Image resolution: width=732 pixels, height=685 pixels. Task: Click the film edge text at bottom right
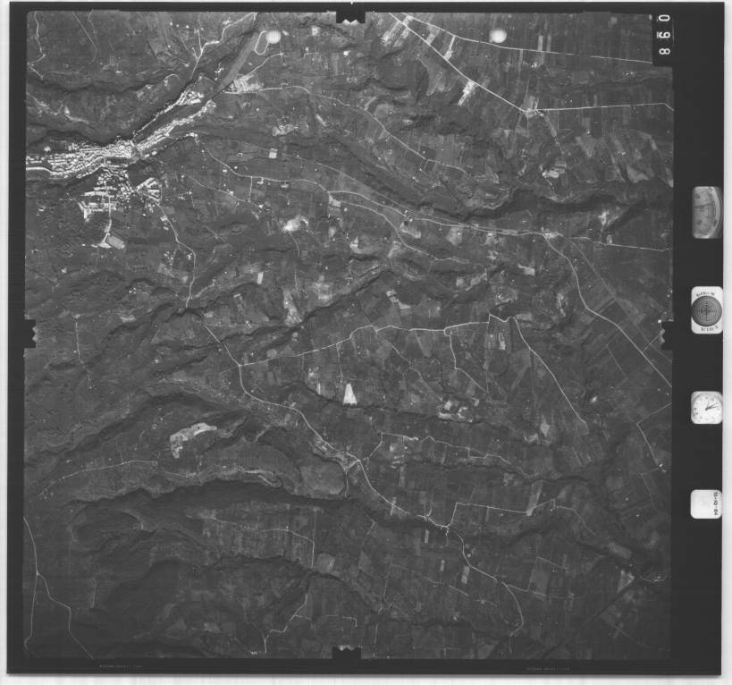(550, 666)
